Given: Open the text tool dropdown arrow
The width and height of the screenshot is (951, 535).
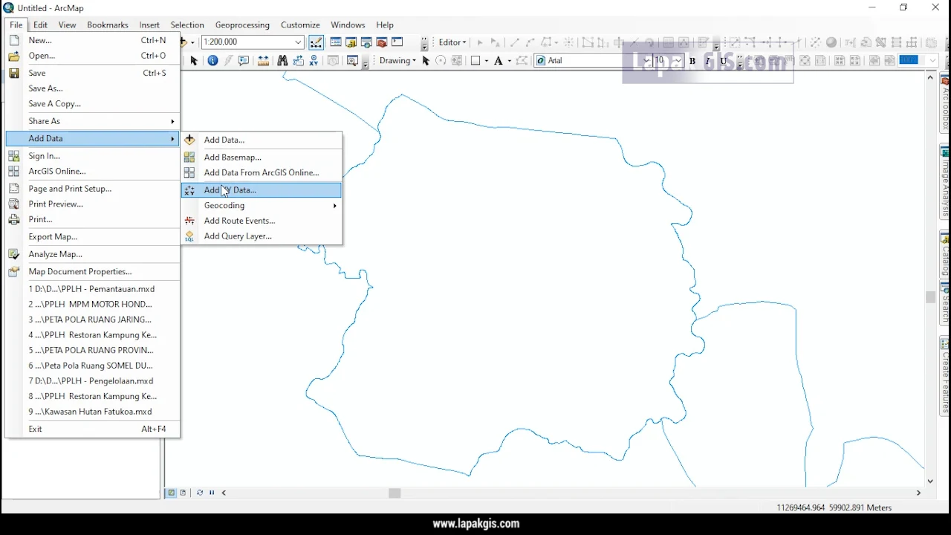Looking at the screenshot, I should (x=509, y=61).
